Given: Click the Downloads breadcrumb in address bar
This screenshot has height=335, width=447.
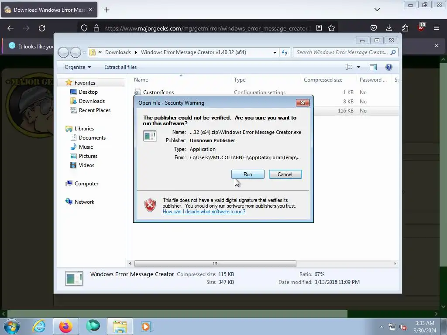Looking at the screenshot, I should 118,52.
